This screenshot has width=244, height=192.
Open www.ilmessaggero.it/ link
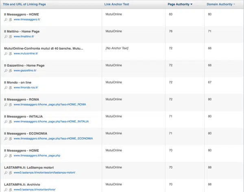pos(27,20)
